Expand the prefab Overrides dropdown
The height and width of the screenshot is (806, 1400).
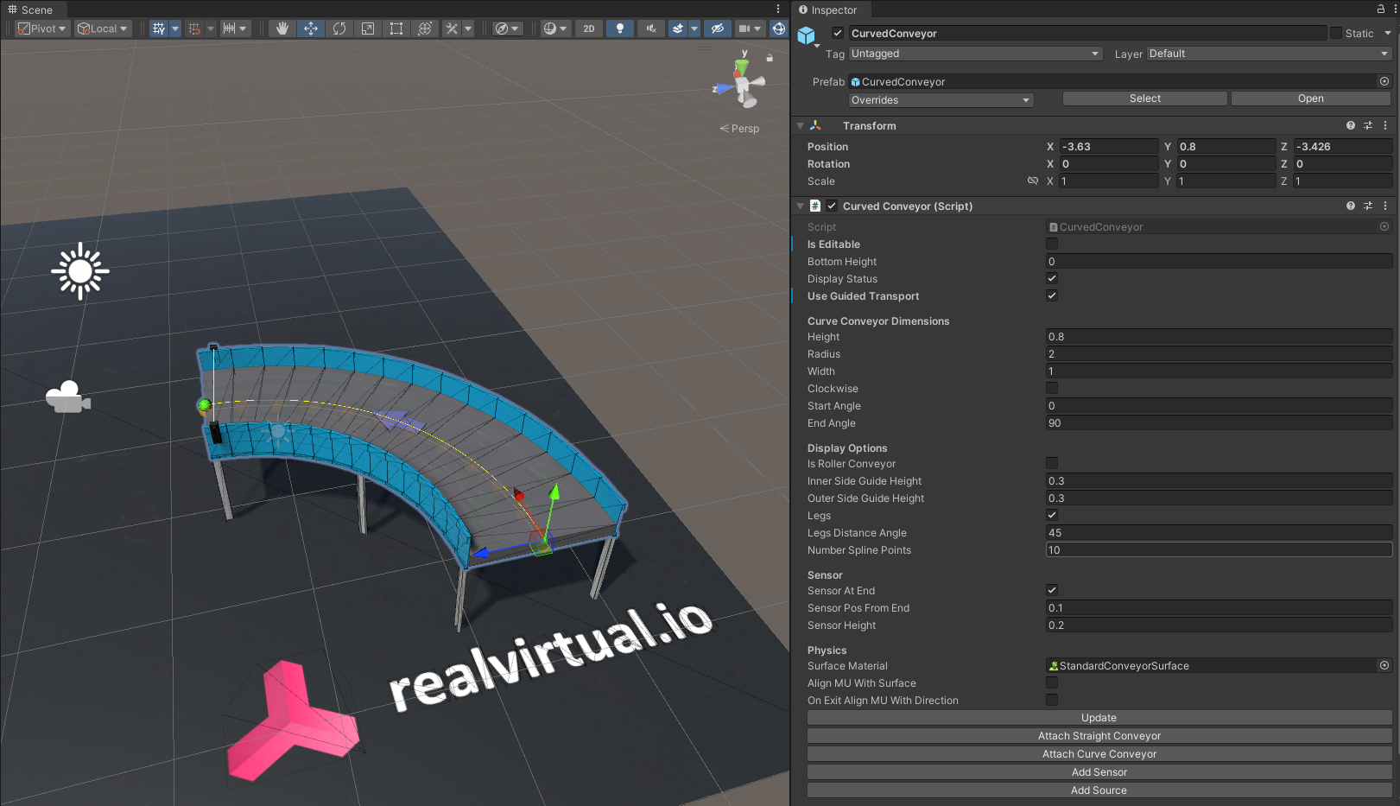click(x=941, y=100)
